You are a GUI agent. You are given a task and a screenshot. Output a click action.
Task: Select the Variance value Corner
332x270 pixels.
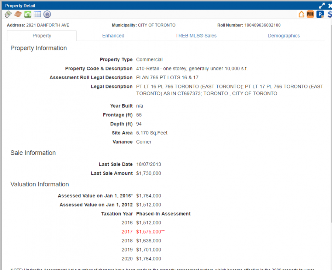pos(144,142)
